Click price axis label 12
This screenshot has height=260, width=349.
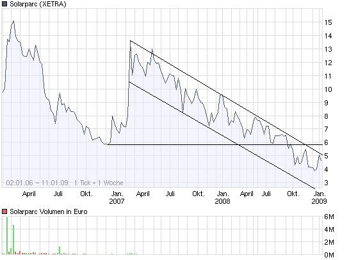coord(328,63)
